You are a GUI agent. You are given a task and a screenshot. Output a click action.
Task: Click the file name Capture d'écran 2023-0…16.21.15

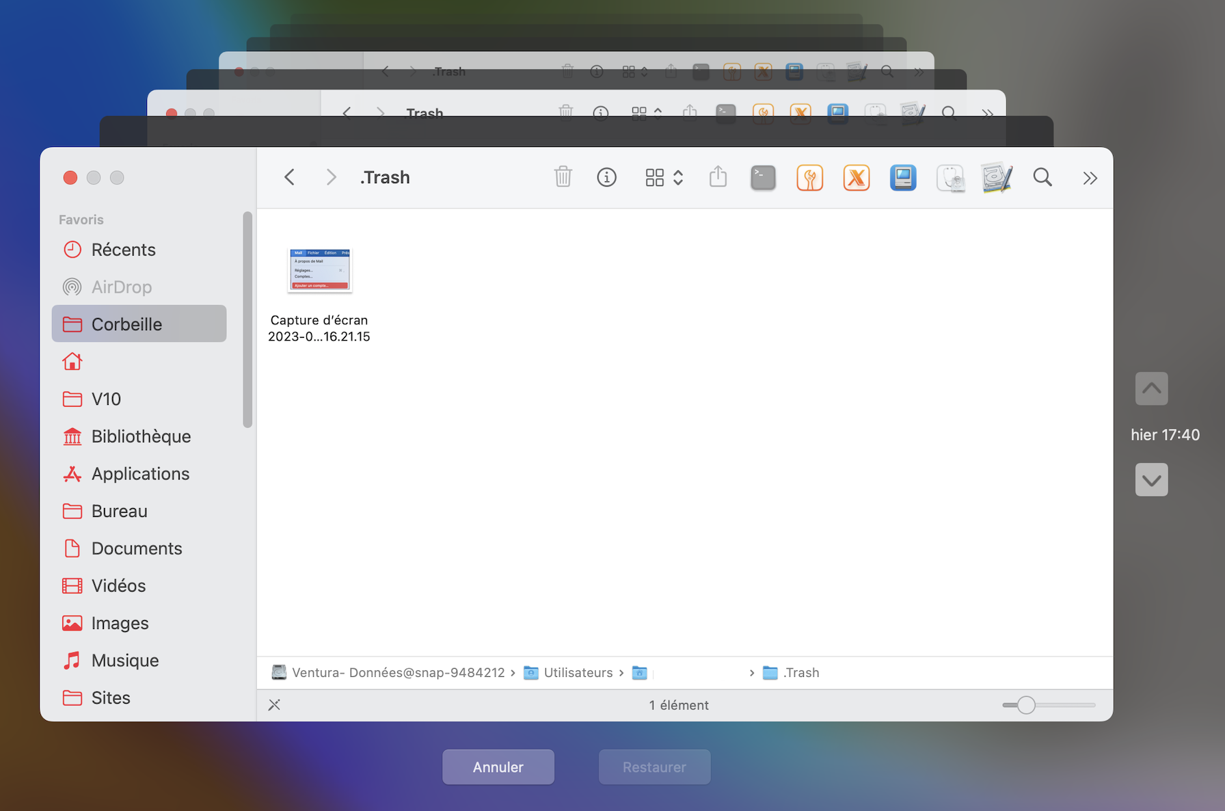[x=319, y=328]
